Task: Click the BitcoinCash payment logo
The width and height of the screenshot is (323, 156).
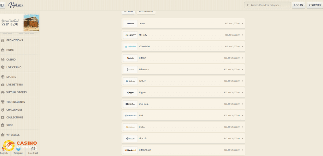Action: (130, 150)
